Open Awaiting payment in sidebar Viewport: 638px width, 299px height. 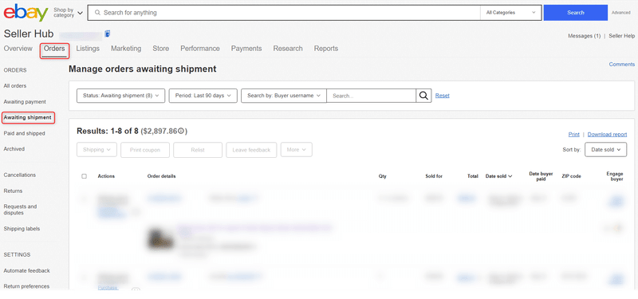[25, 102]
